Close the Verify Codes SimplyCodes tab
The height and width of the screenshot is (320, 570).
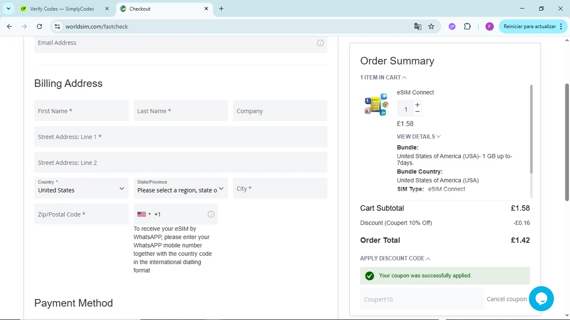[107, 9]
